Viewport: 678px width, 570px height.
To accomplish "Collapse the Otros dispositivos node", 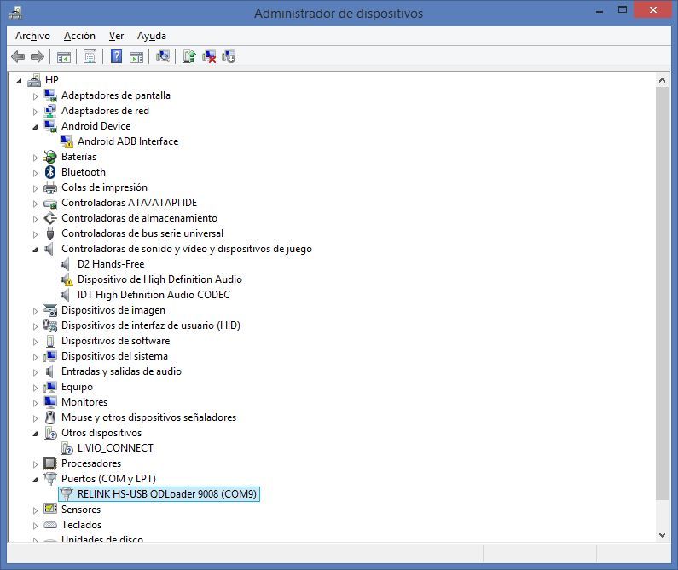I will pyautogui.click(x=35, y=434).
